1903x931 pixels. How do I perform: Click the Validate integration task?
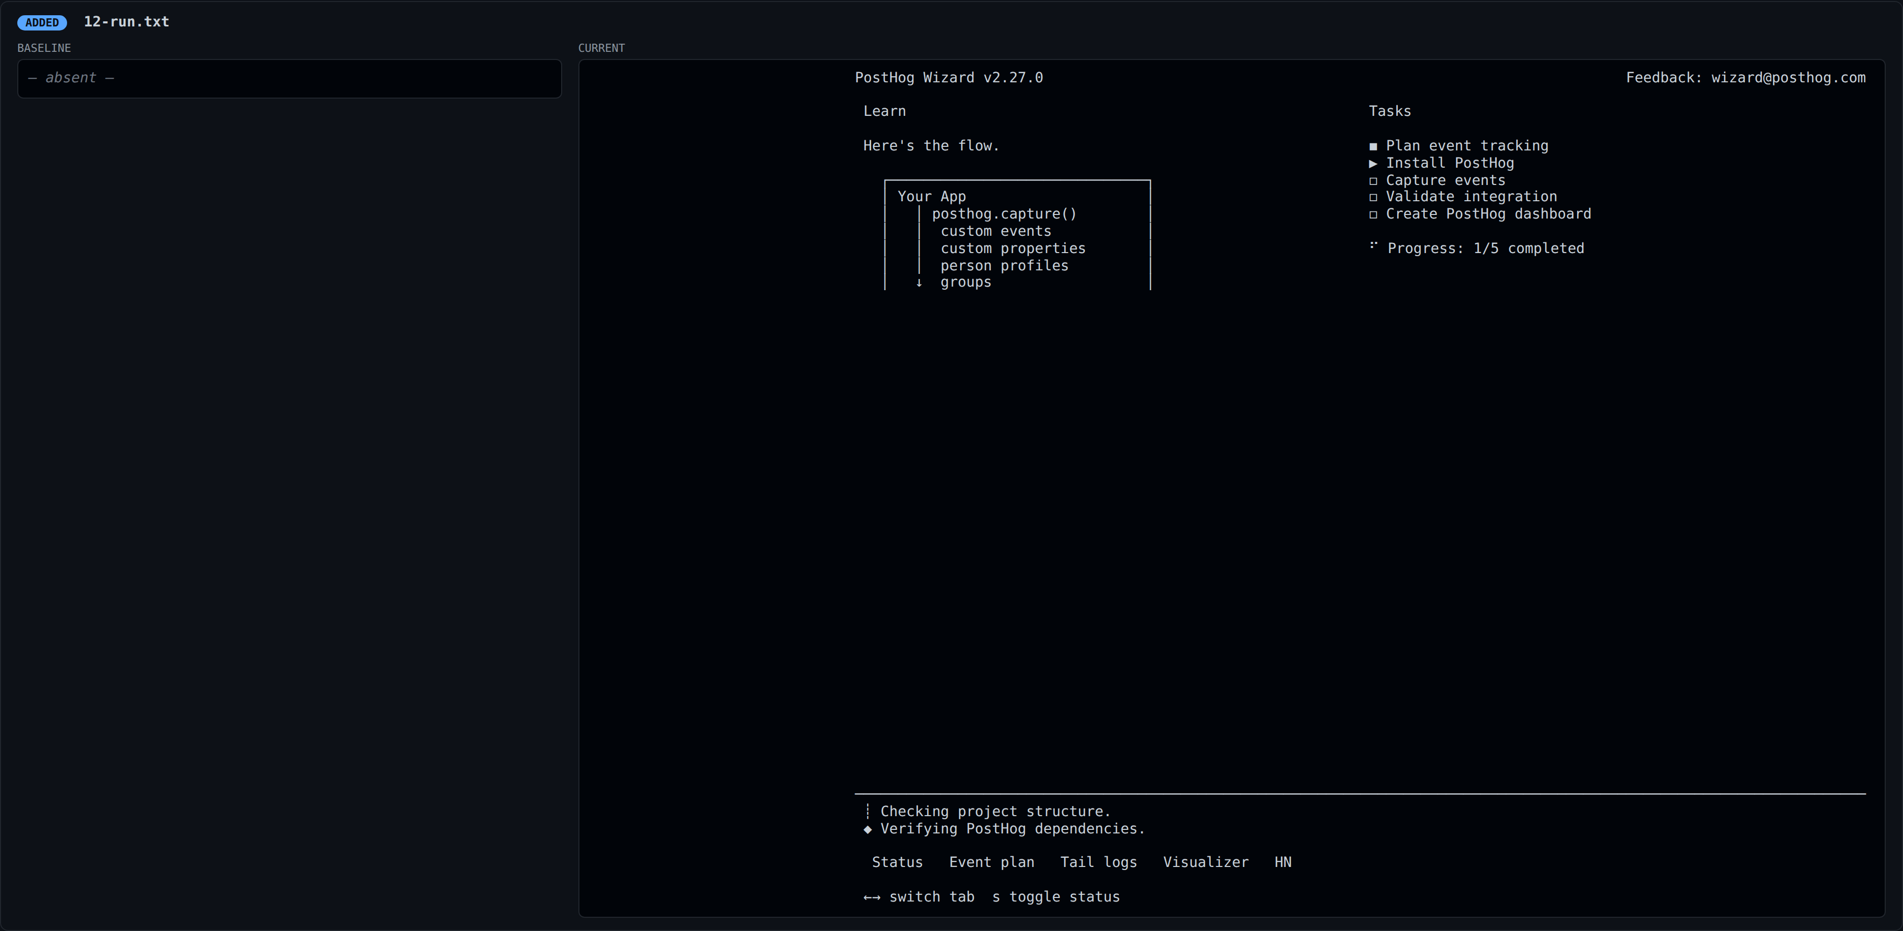pyautogui.click(x=1471, y=197)
